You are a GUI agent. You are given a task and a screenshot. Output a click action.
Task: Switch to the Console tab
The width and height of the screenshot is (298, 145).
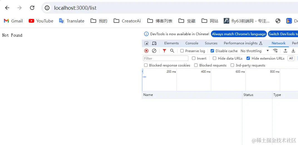192,43
